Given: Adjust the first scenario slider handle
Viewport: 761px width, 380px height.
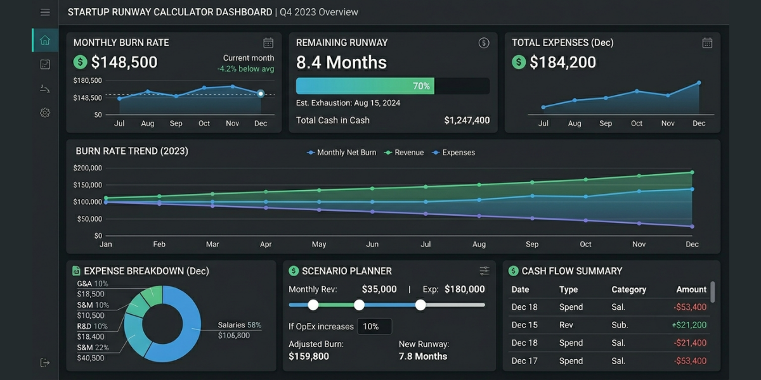Looking at the screenshot, I should [313, 305].
